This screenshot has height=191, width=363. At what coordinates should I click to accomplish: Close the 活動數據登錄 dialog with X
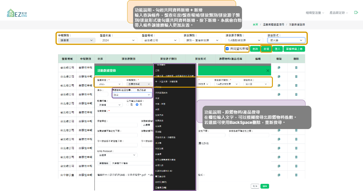click(x=268, y=70)
